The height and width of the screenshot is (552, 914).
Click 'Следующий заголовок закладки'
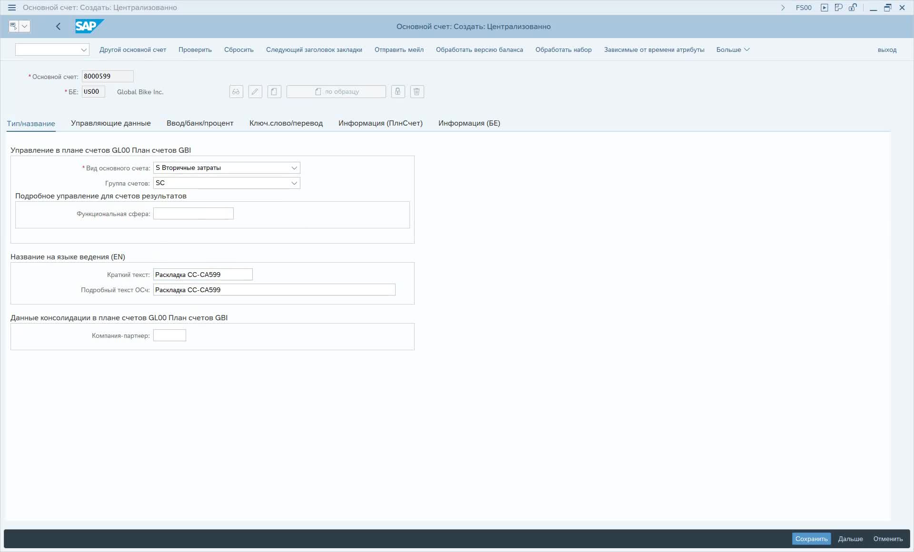click(314, 49)
